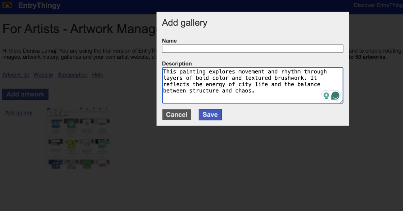Open the green writing assistant icon
Screen dimensions: 403x211
335,96
